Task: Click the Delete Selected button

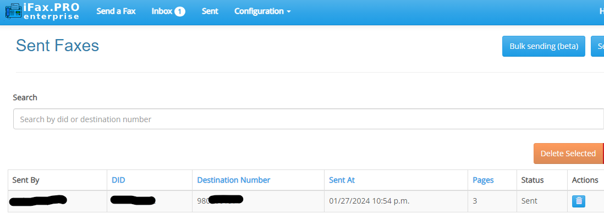Action: click(x=568, y=154)
